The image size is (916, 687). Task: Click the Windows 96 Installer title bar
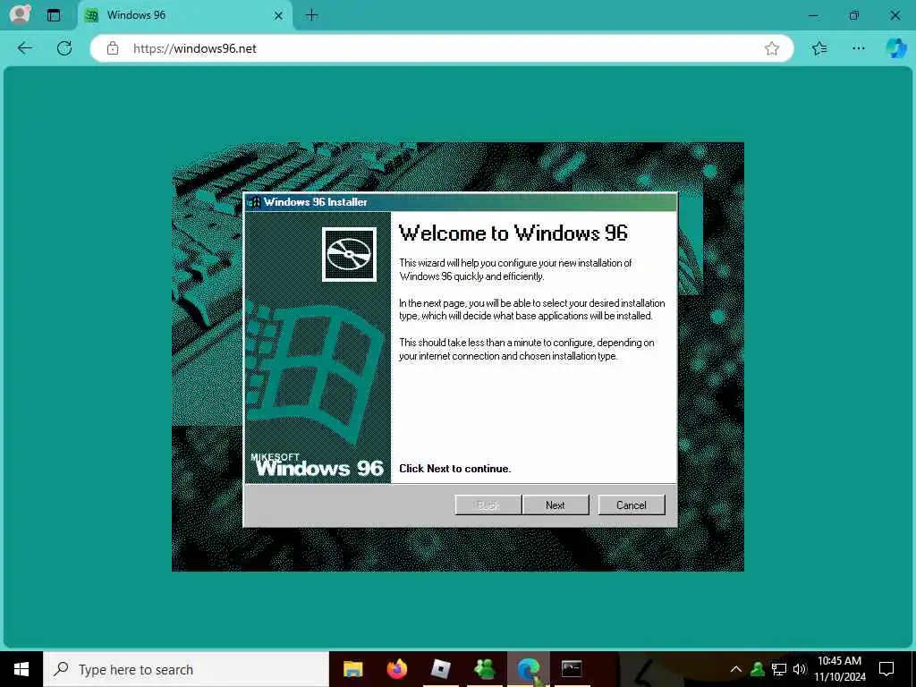(461, 202)
